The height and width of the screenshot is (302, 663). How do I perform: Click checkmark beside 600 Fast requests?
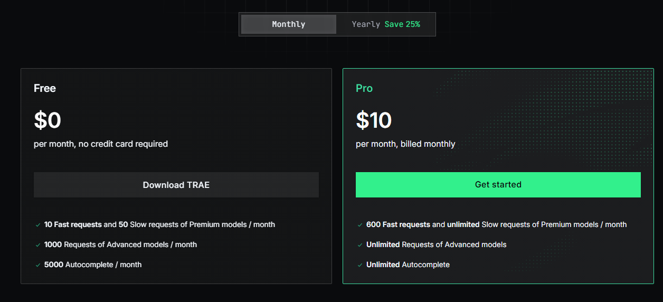pos(360,225)
